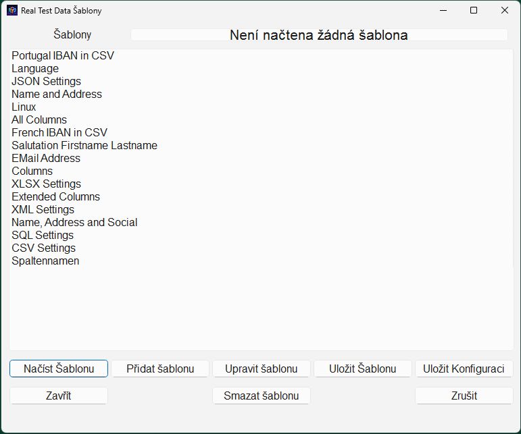Click the Přidat šablonu button
The image size is (521, 434).
tap(160, 369)
